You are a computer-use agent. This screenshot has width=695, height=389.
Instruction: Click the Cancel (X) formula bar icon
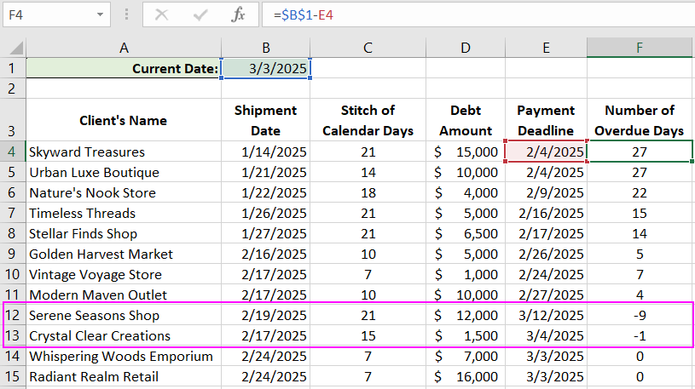coord(162,14)
